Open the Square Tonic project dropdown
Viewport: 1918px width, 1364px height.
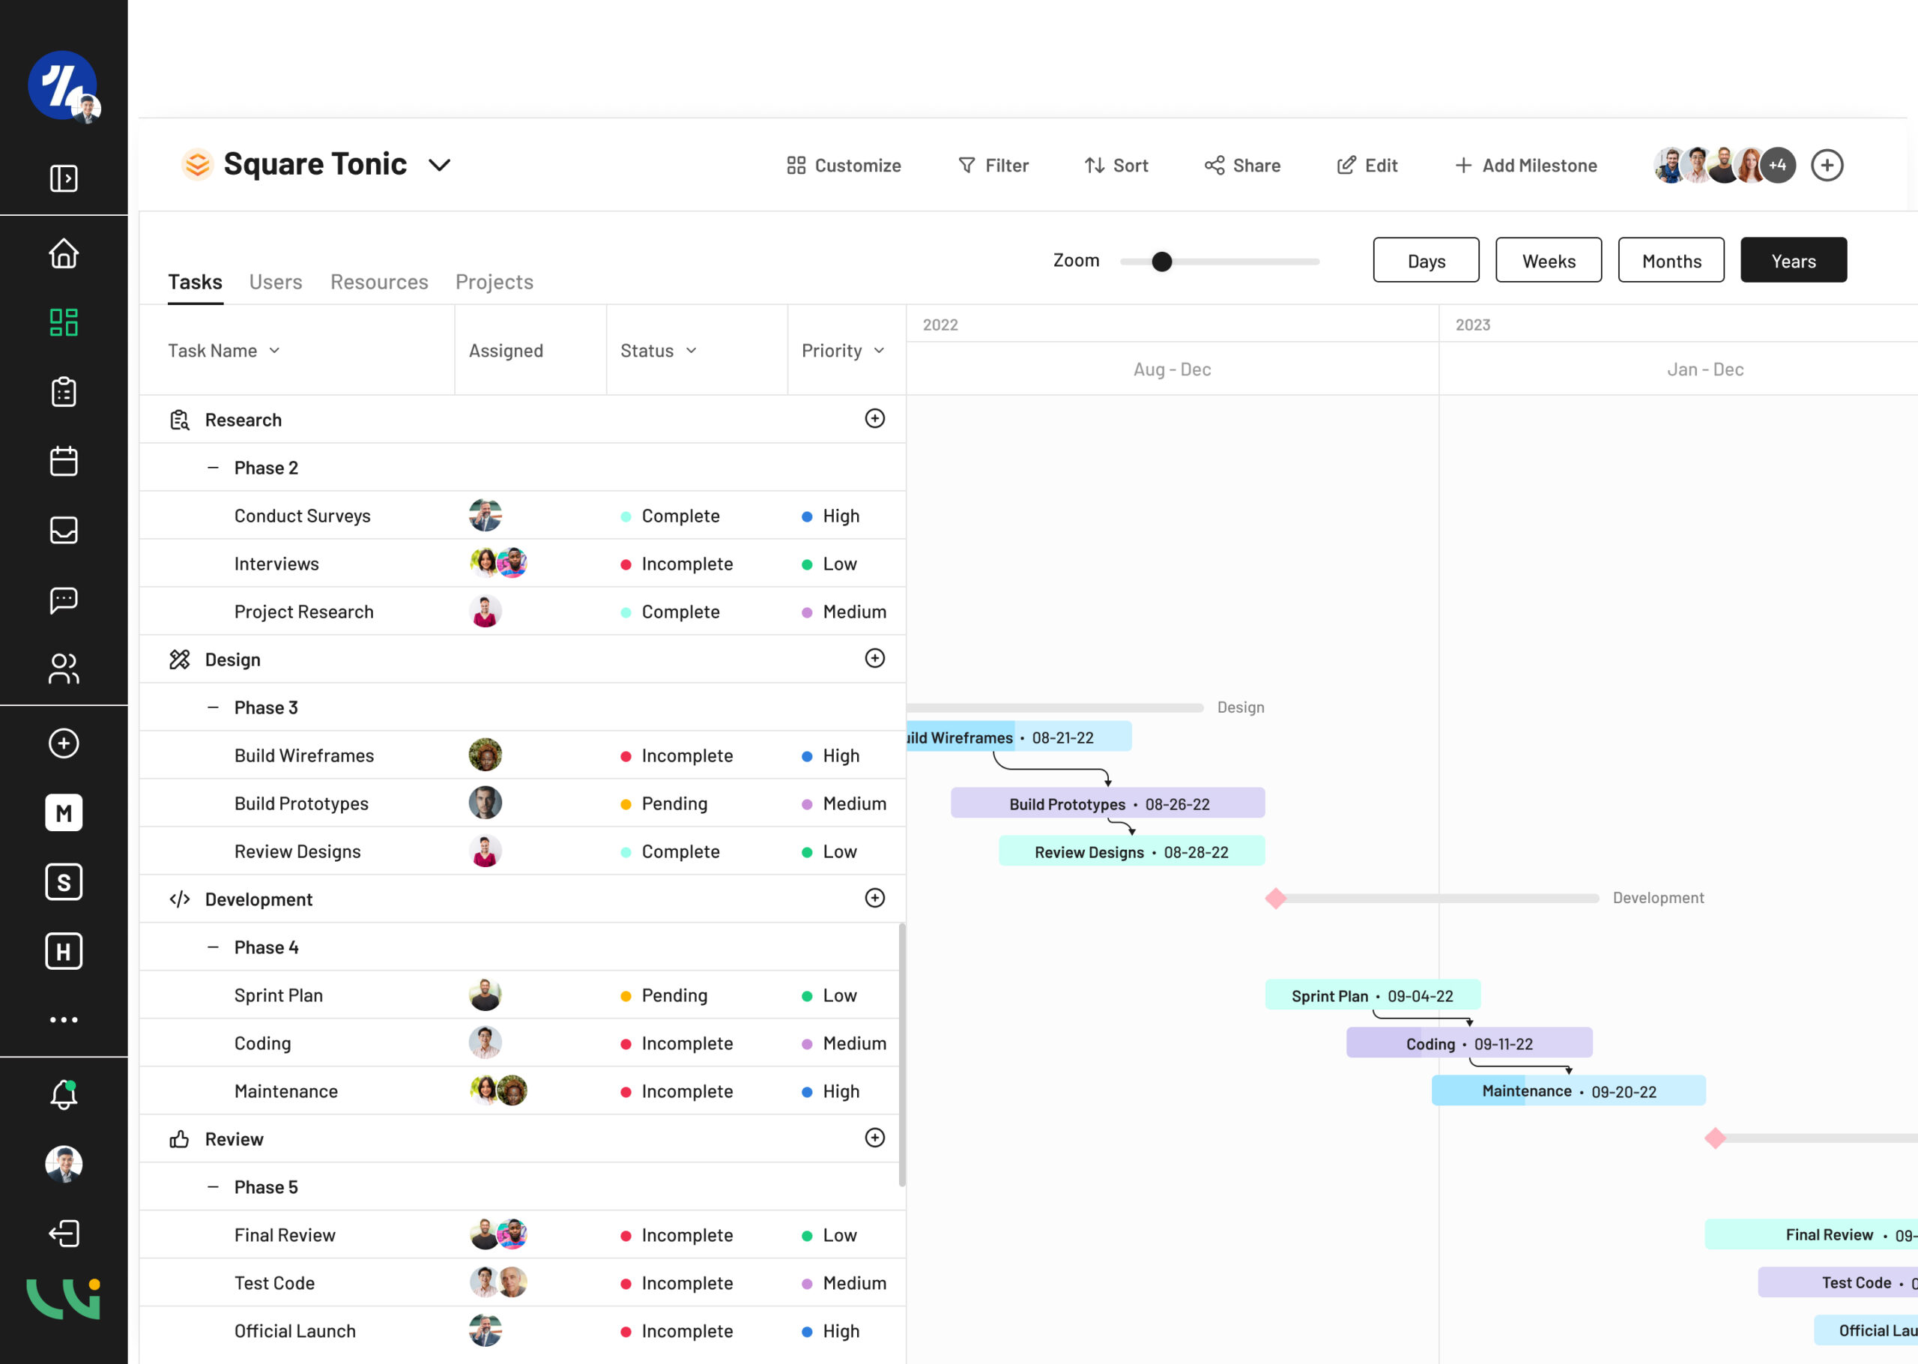coord(440,165)
